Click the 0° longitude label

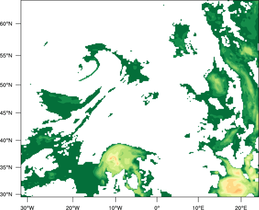click(157, 208)
